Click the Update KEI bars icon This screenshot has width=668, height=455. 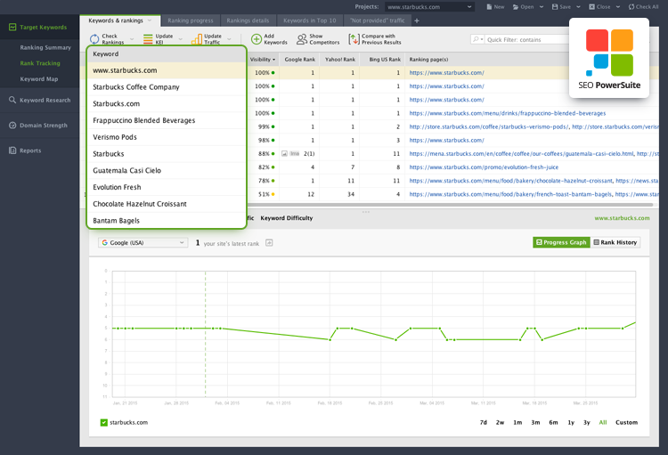point(148,39)
